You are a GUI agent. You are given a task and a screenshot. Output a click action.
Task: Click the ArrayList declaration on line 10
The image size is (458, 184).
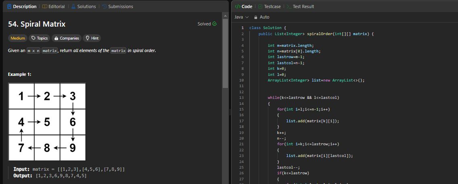tap(316, 80)
